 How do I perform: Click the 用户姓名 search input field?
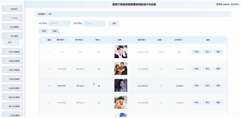(94, 23)
